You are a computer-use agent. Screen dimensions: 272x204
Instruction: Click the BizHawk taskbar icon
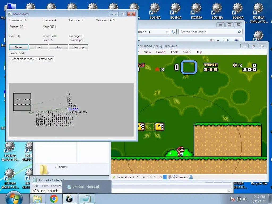[x=69, y=199]
